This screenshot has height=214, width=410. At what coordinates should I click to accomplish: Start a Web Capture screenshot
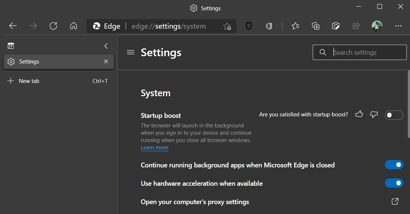pyautogui.click(x=336, y=26)
